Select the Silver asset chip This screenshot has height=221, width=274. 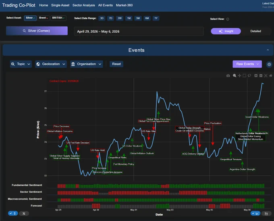(x=30, y=18)
